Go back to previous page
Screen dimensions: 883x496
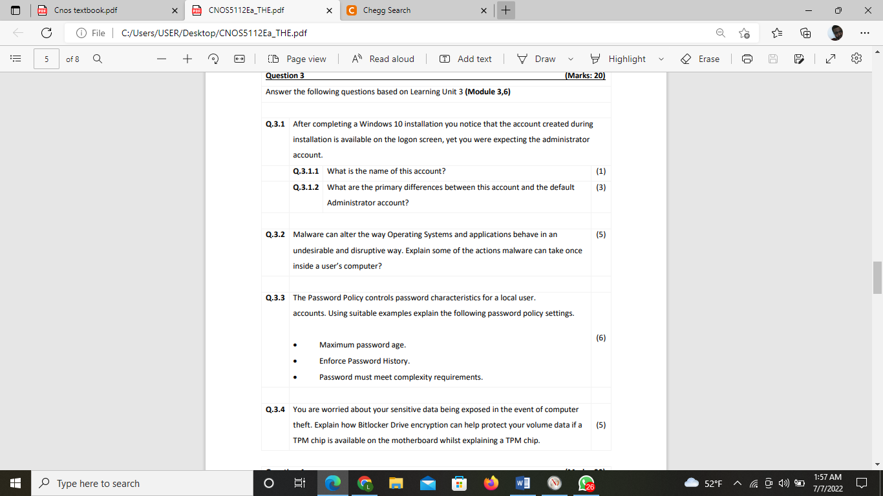[x=18, y=33]
